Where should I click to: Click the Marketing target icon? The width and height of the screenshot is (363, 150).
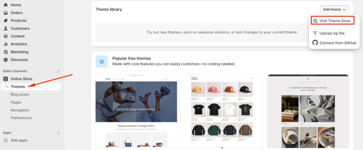click(x=6, y=52)
